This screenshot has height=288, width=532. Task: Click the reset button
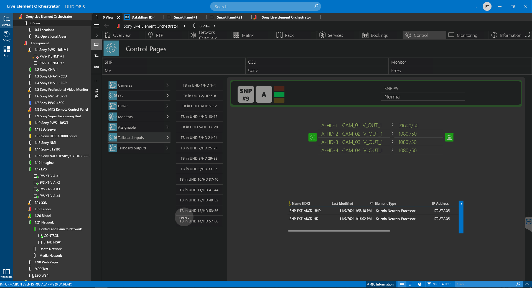184,217
